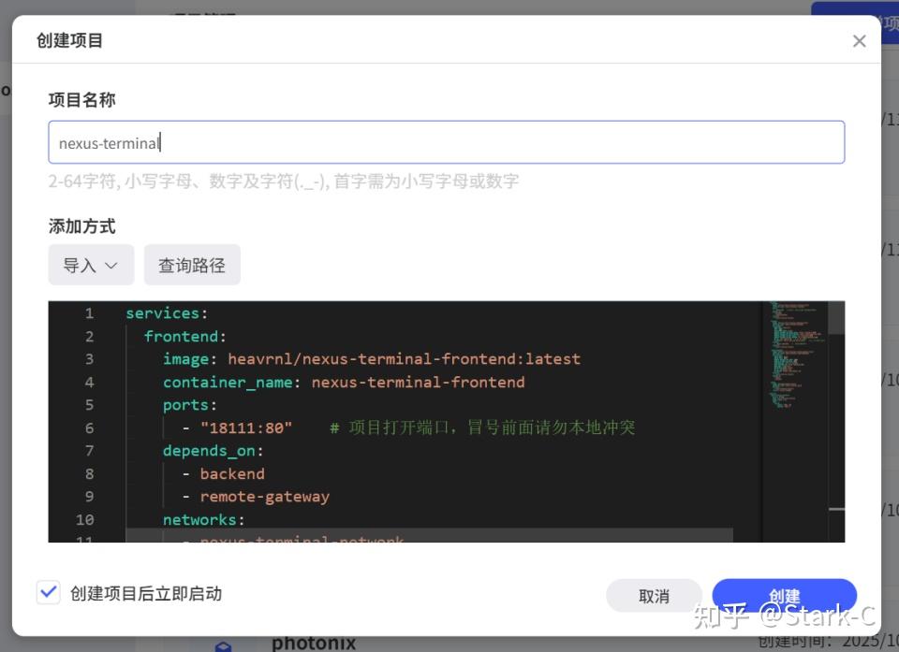Open the 导入 import method dropdown
Screen dimensions: 899x652
(90, 265)
